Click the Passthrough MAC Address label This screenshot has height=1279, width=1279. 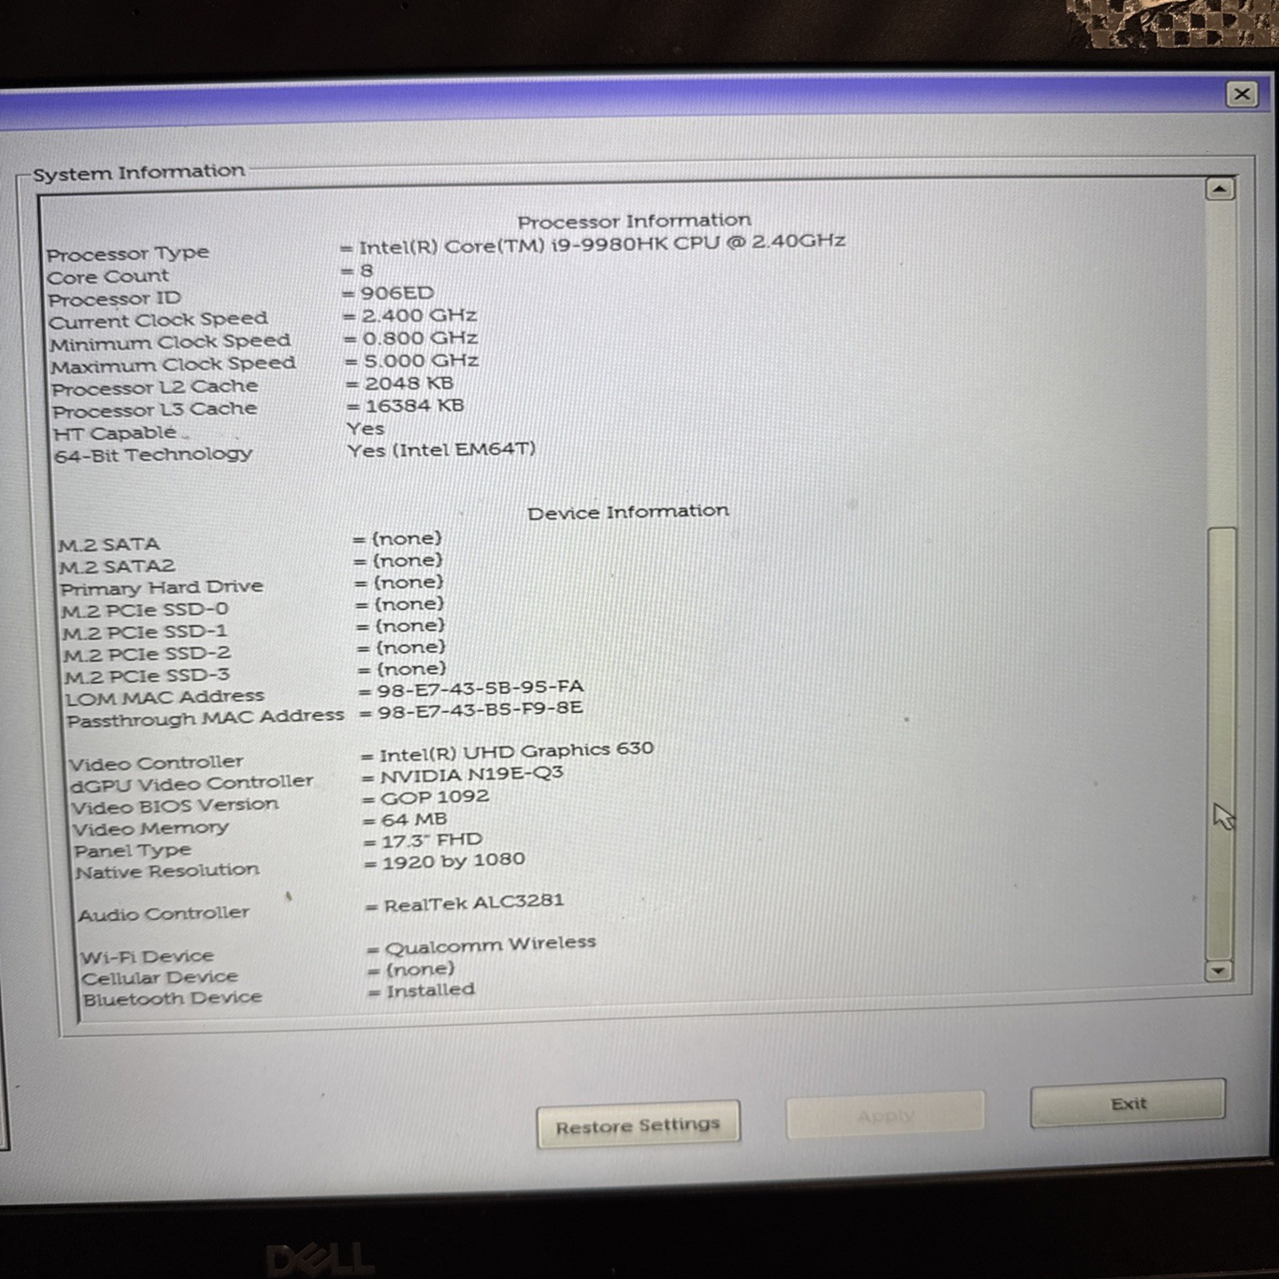(205, 718)
